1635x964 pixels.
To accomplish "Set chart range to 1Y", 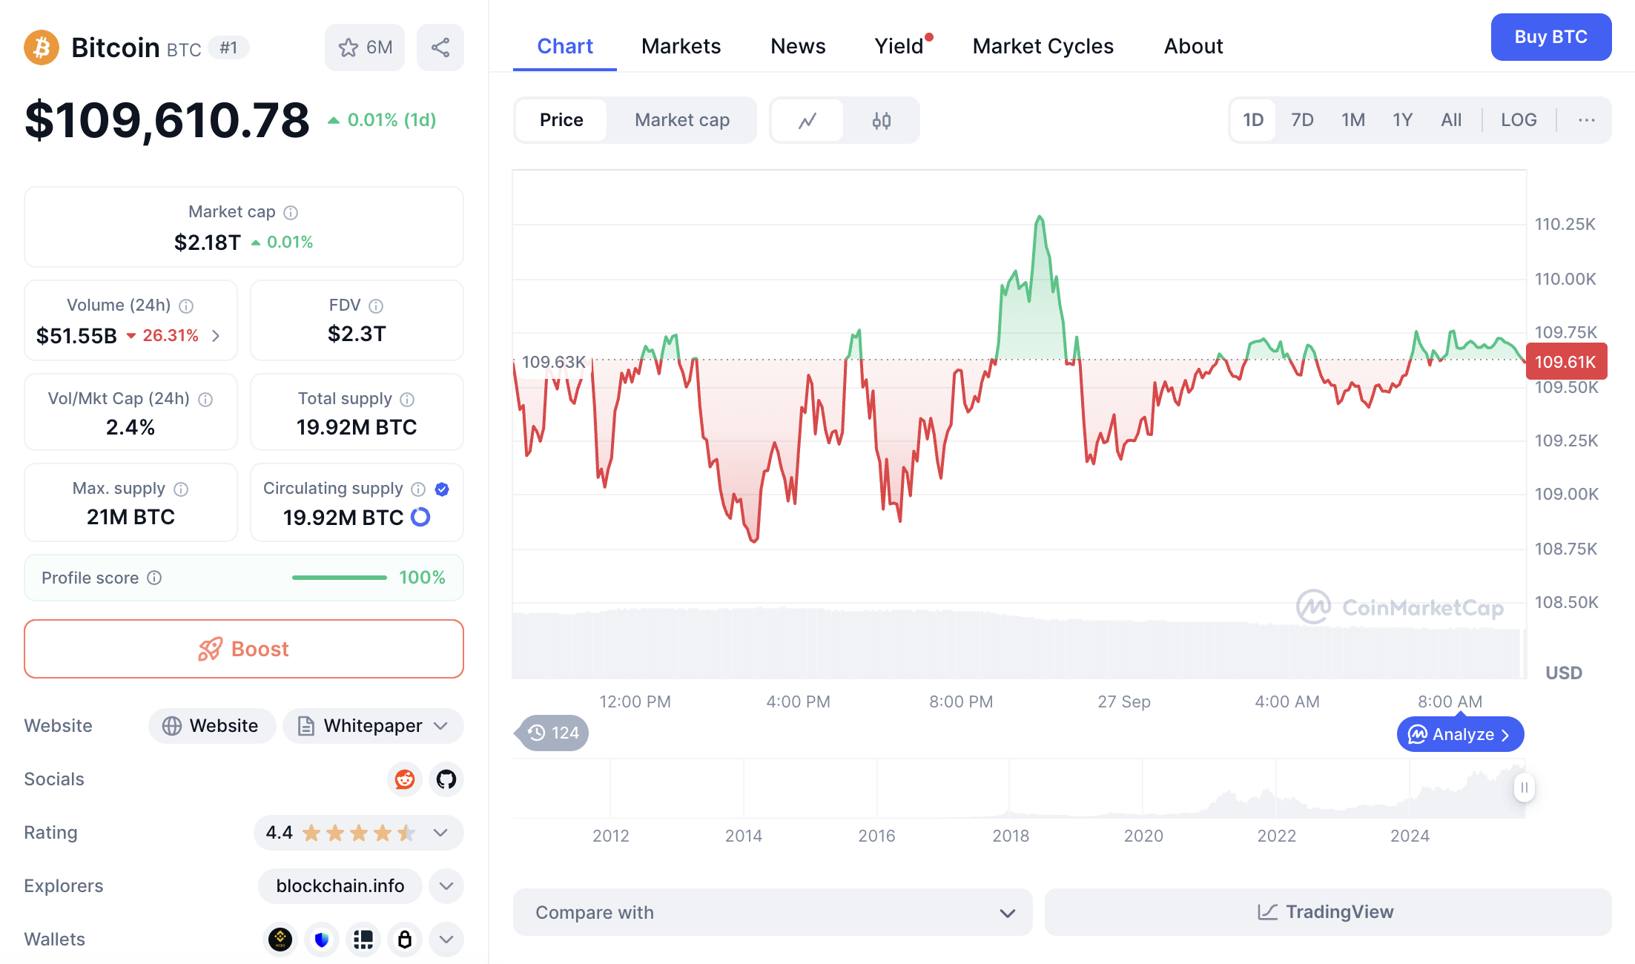I will [1403, 120].
